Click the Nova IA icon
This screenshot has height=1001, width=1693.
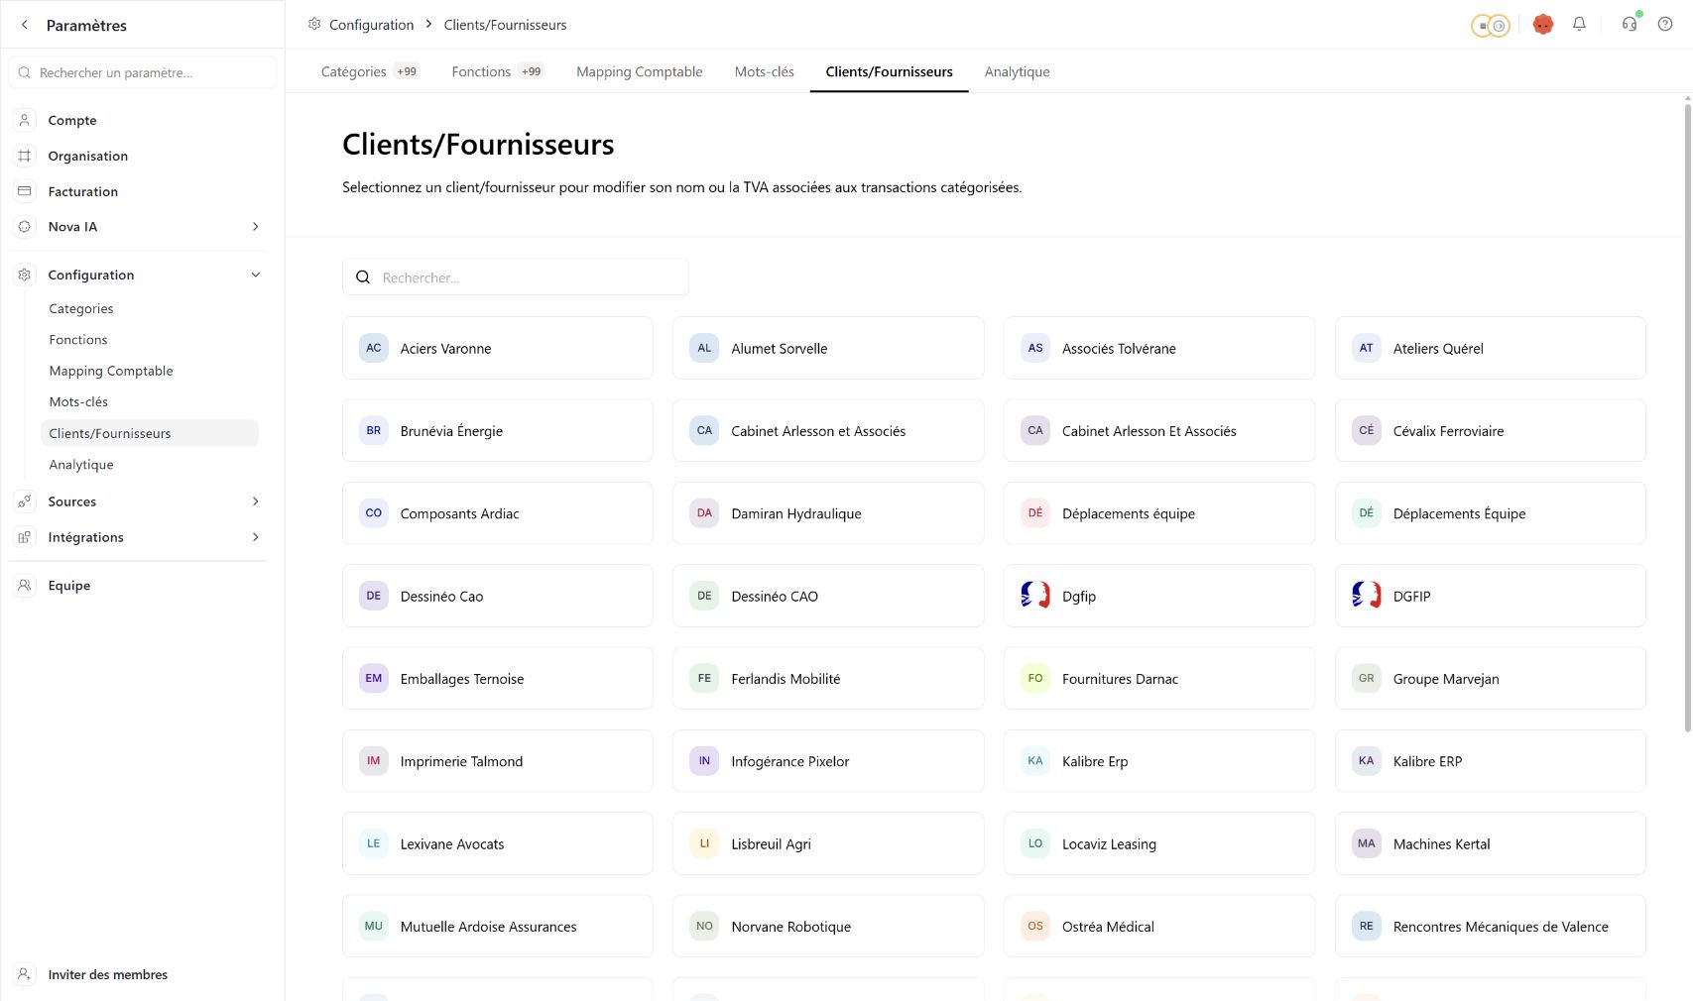coord(25,227)
